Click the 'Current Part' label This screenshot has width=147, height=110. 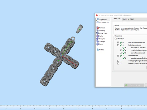116,19
